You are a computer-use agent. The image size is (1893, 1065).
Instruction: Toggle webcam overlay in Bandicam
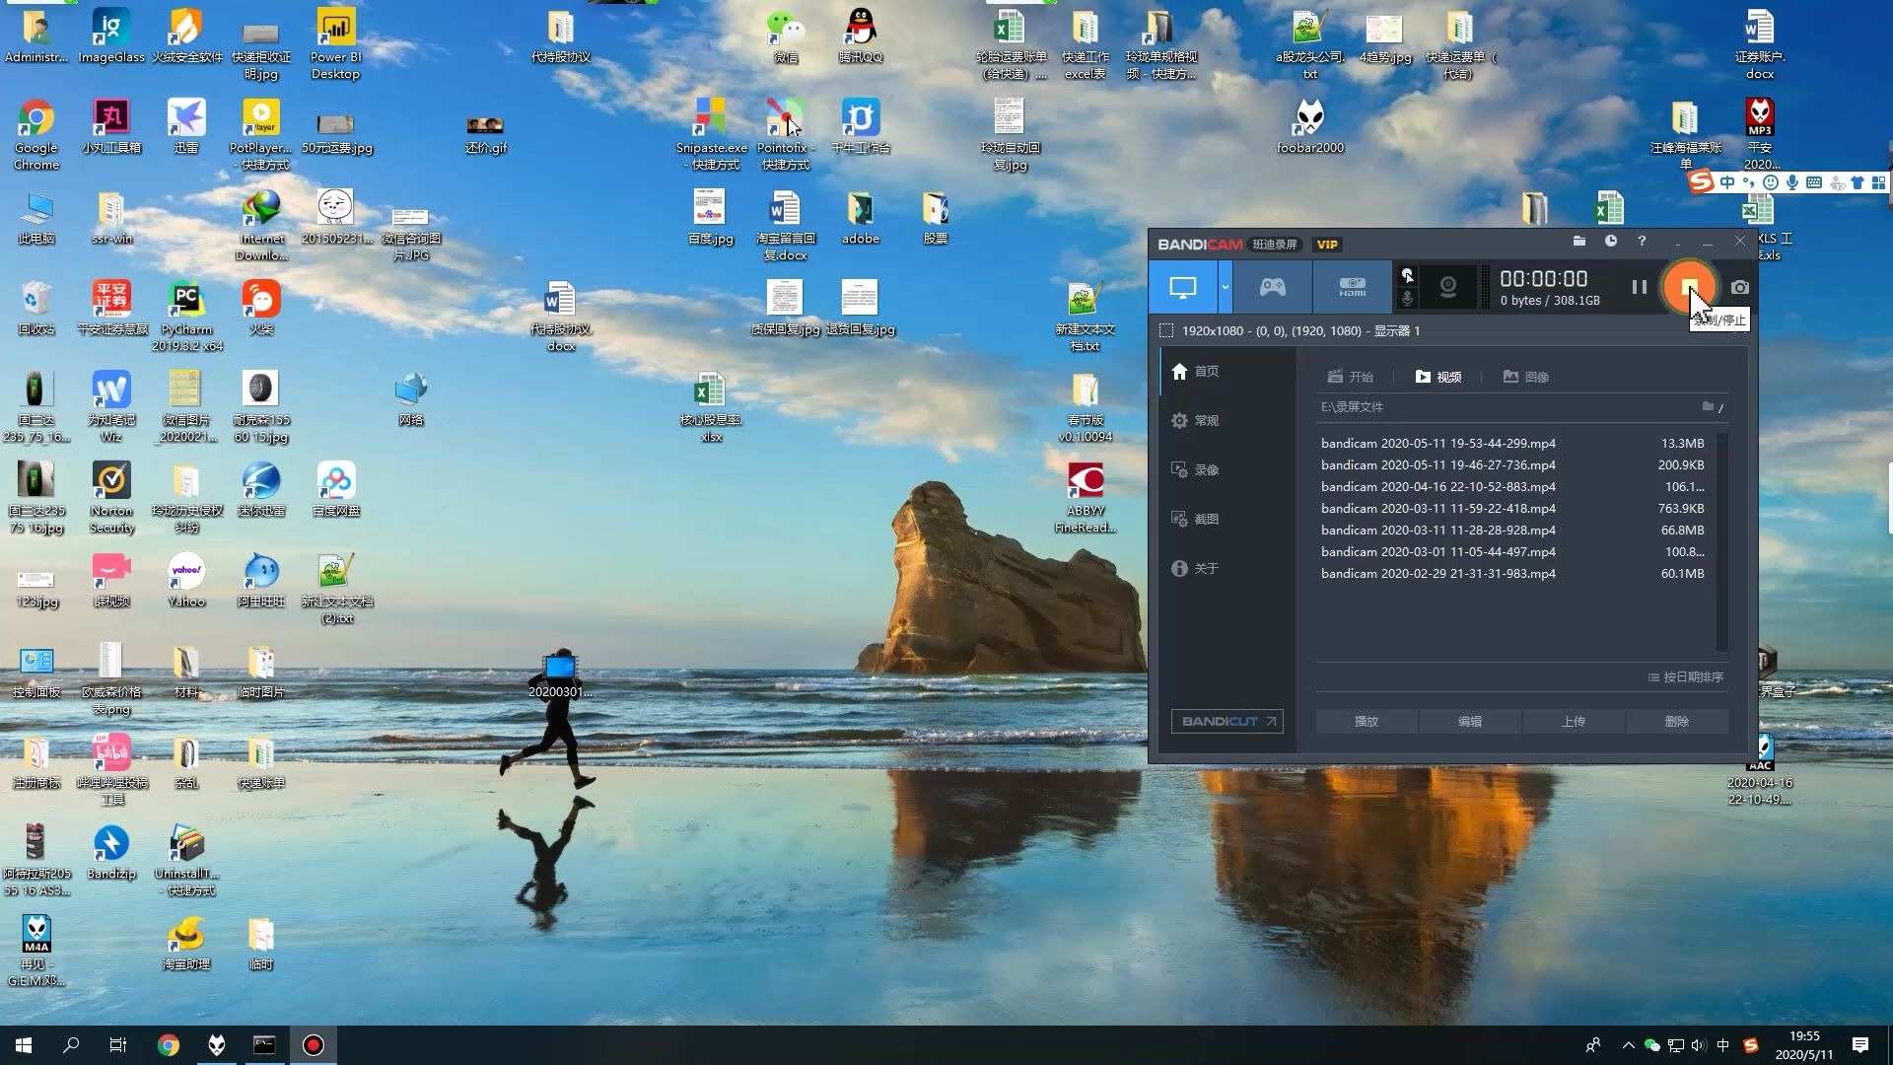[1448, 287]
